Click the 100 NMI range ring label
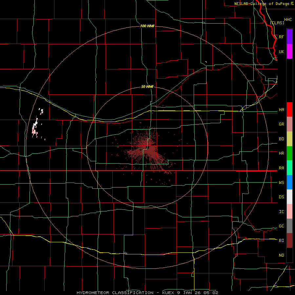Viewport: 295px width, 295px height. [x=147, y=26]
